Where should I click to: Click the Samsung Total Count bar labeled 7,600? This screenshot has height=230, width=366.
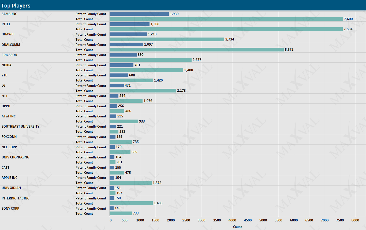226,19
